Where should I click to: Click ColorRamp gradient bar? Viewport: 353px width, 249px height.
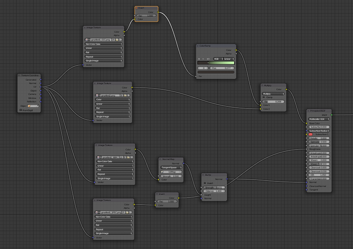coord(216,63)
